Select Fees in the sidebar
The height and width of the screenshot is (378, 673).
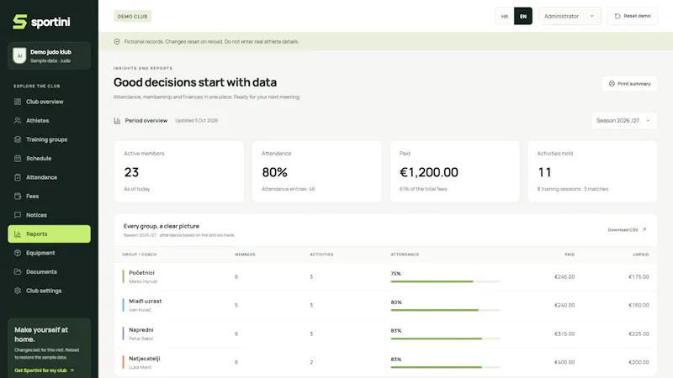(49, 196)
